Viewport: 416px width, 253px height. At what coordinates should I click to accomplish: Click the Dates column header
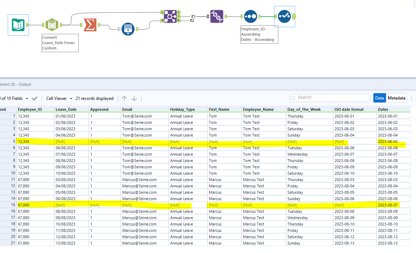(x=384, y=109)
